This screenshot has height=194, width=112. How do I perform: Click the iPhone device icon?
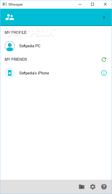point(10,73)
